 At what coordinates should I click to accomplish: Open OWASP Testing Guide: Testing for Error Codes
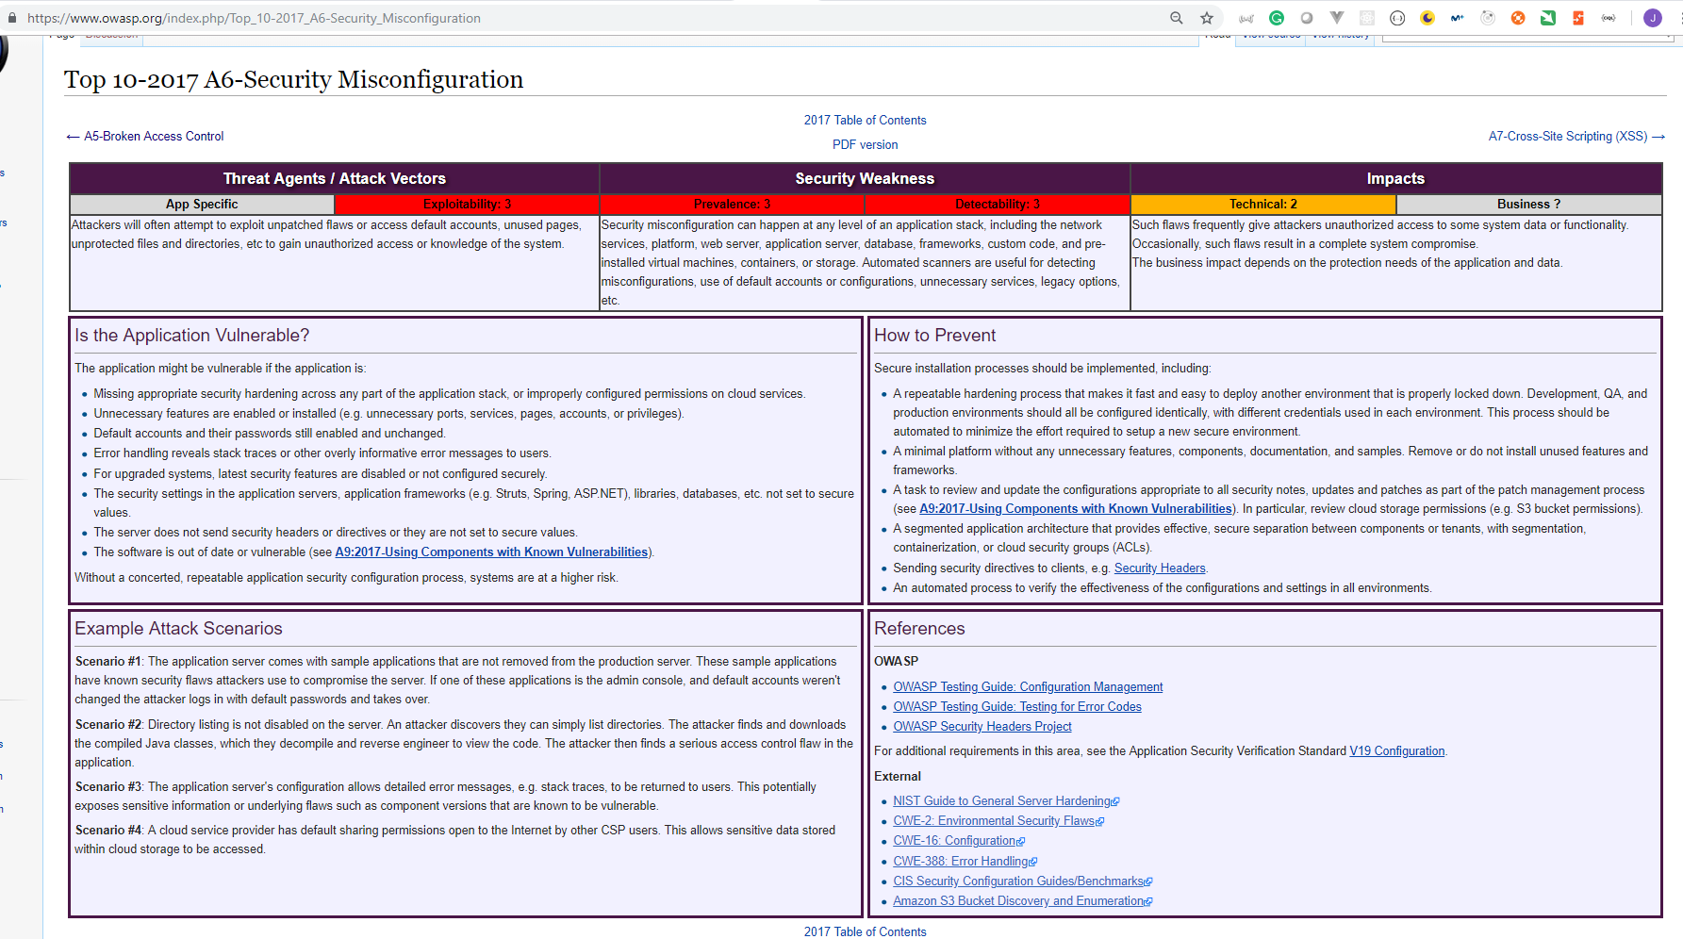[1017, 707]
